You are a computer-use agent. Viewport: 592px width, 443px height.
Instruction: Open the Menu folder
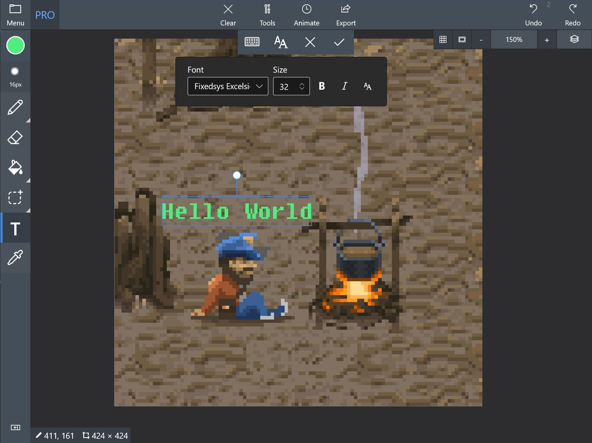(x=15, y=15)
